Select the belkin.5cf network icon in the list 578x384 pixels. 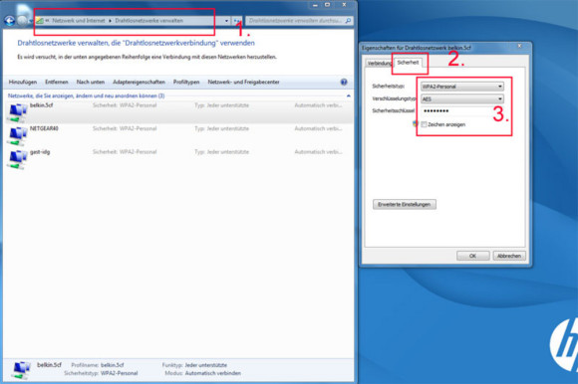click(17, 112)
